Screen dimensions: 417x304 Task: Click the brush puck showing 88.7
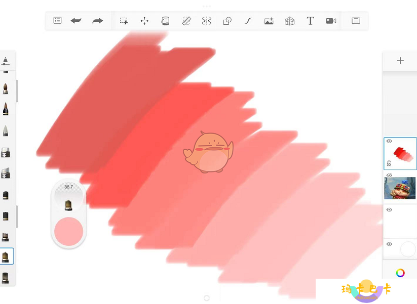tap(68, 197)
